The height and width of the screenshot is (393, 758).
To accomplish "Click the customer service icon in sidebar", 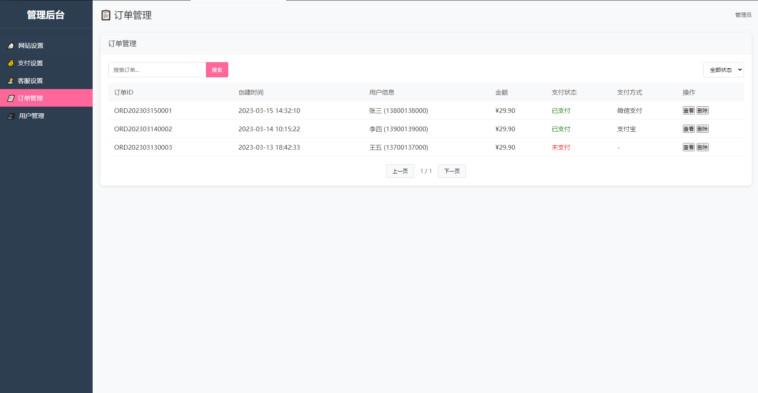I will (11, 80).
